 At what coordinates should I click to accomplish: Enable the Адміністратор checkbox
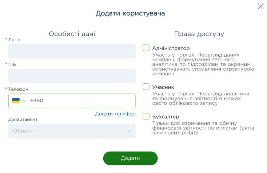146,48
